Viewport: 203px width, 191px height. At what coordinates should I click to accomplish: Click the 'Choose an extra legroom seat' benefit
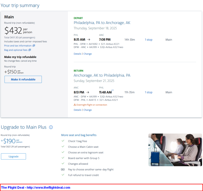click(86, 152)
